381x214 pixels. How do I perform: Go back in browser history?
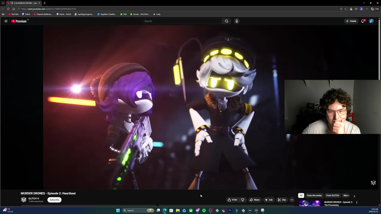click(3, 9)
